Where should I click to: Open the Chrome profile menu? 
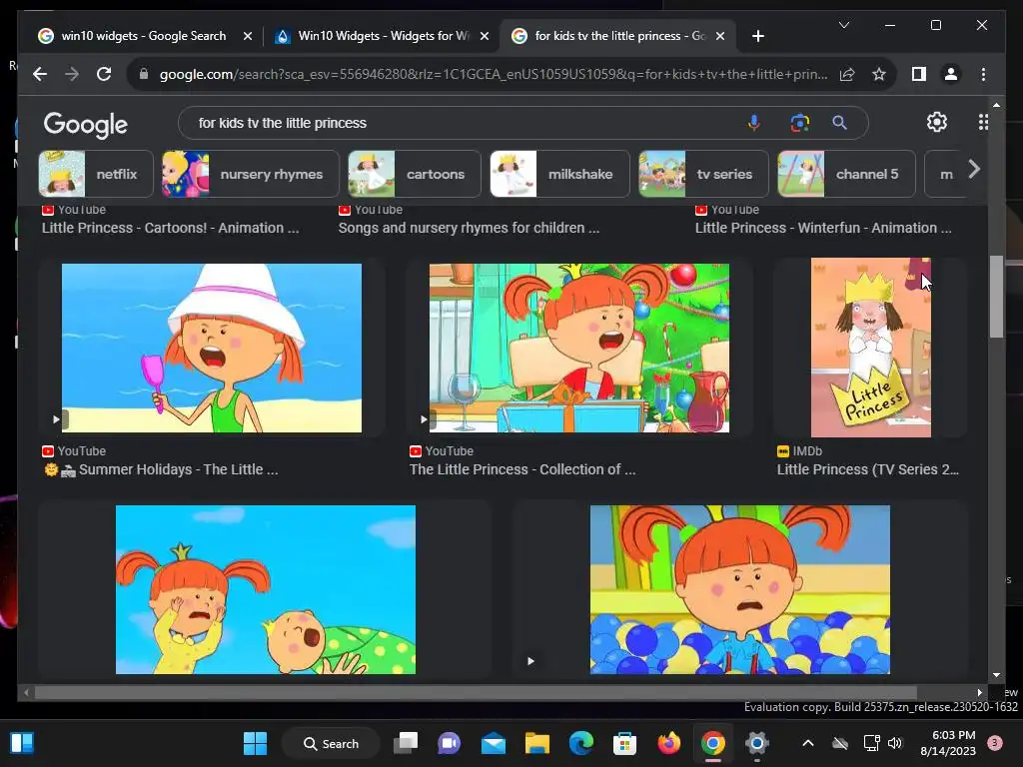pos(951,74)
